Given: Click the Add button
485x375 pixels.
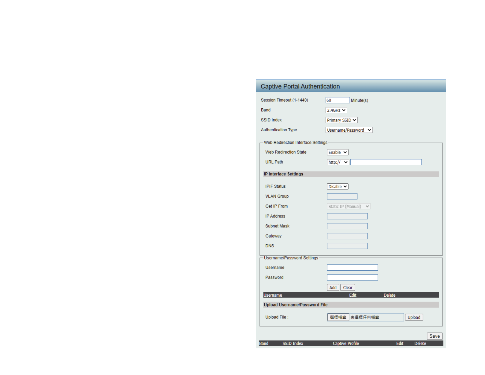Looking at the screenshot, I should [x=333, y=288].
